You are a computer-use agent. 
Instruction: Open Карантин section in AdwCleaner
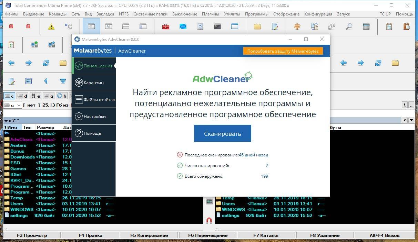tap(93, 82)
